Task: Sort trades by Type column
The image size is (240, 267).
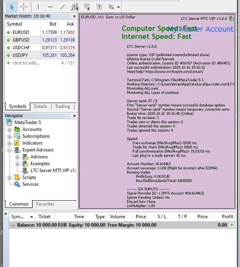Action: (x=96, y=217)
